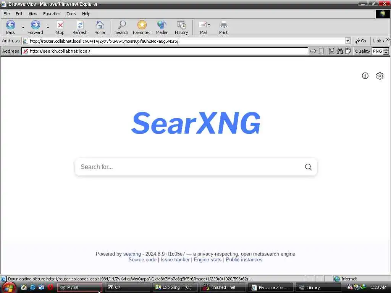The image size is (391, 293).
Task: Print the current page
Action: point(223,27)
